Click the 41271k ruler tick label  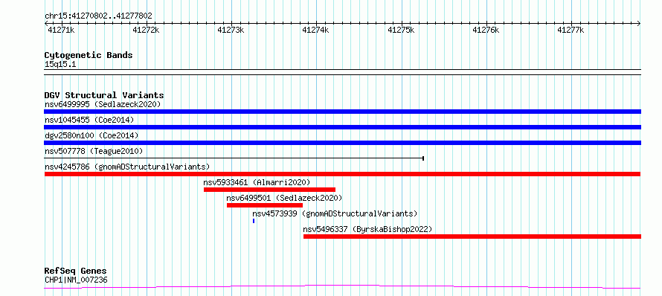click(61, 30)
